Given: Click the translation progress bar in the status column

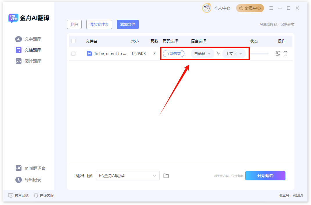Looking at the screenshot, I should tap(260, 54).
